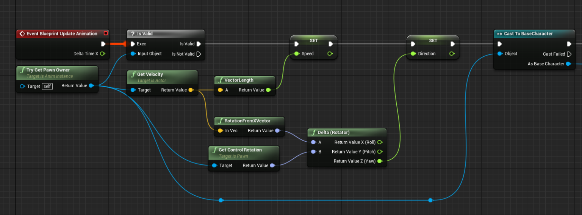The width and height of the screenshot is (582, 215).
Task: Select the self target input field
Action: (47, 87)
